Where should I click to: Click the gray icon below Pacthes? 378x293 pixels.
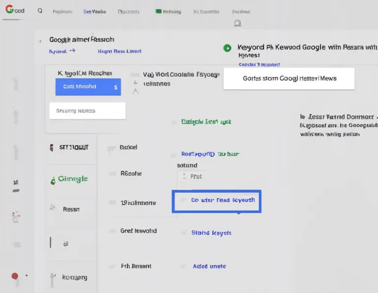pos(237,23)
